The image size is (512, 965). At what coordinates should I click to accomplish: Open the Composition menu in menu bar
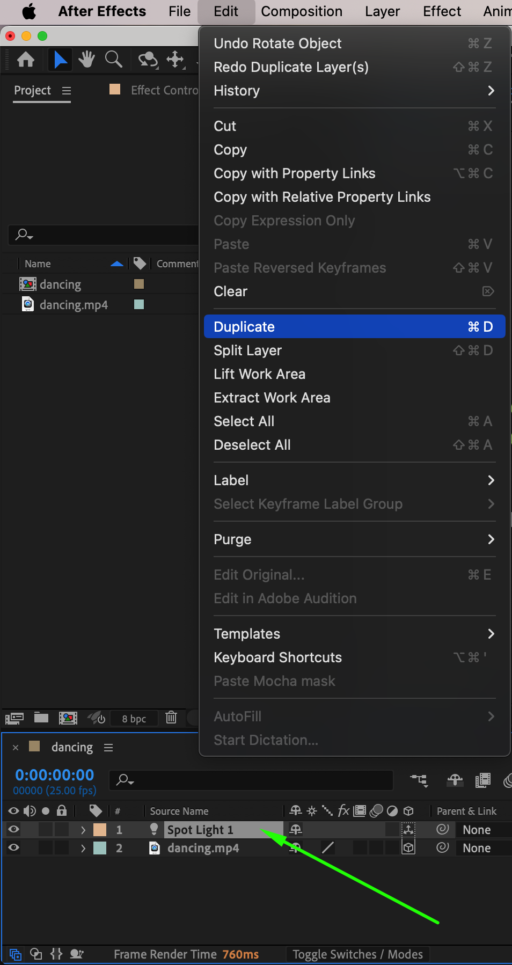pyautogui.click(x=302, y=11)
